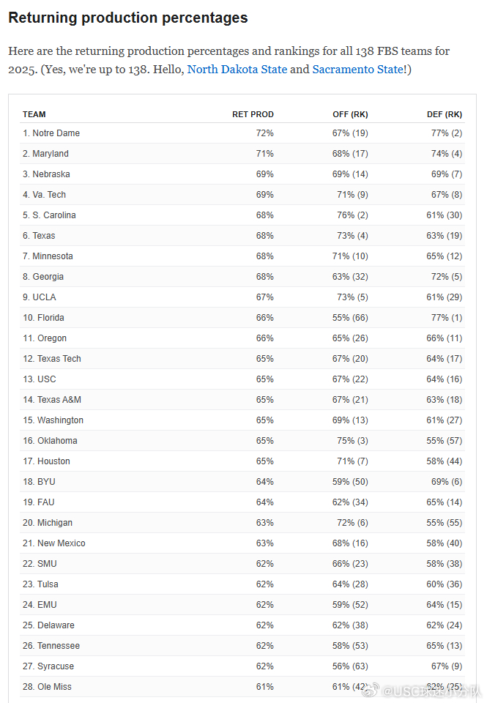Open the North Dakota State link
This screenshot has width=487, height=703.
237,70
